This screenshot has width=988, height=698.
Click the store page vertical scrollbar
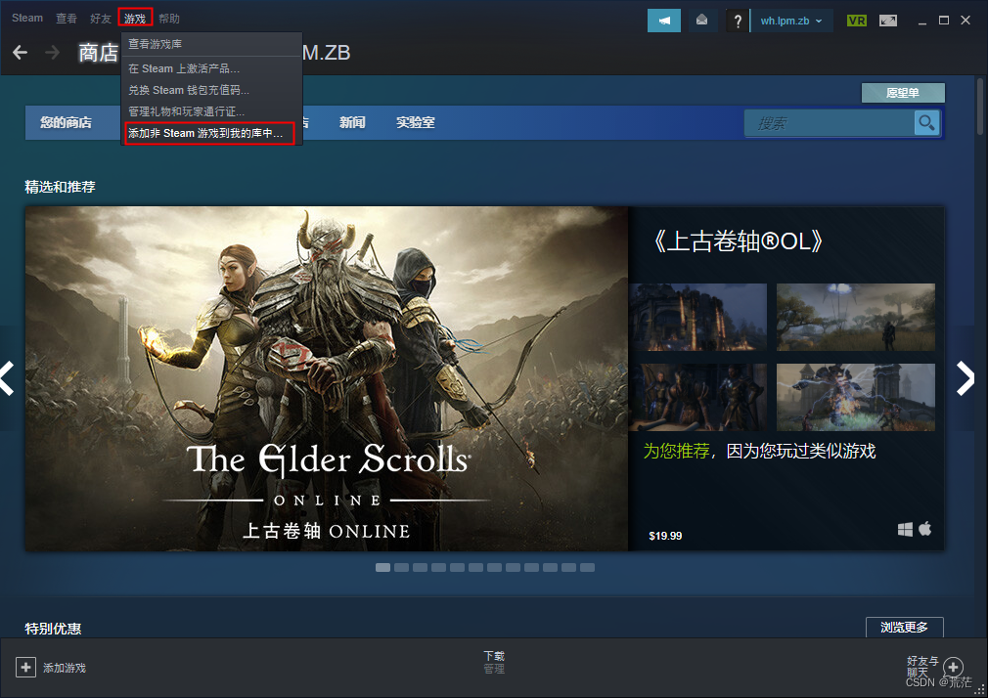[x=980, y=106]
